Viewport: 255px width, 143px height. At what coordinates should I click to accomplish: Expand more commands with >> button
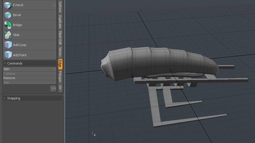[x=53, y=89]
